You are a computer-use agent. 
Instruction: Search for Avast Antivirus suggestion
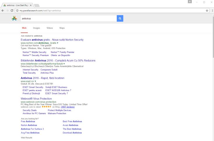pos(70,125)
